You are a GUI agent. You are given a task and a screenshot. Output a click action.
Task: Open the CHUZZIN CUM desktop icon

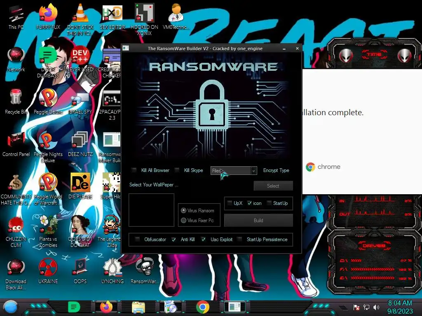tap(16, 225)
